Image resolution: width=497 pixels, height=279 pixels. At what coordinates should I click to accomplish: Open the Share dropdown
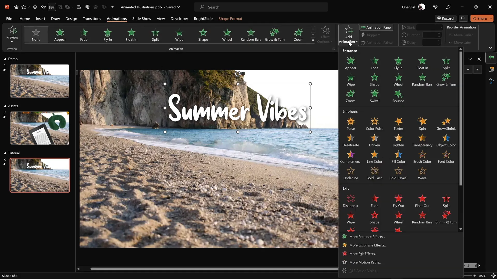491,18
